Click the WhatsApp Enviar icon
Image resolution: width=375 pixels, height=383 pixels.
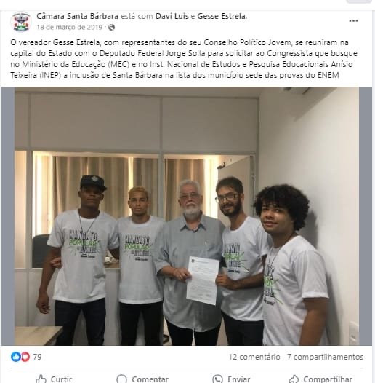click(217, 379)
